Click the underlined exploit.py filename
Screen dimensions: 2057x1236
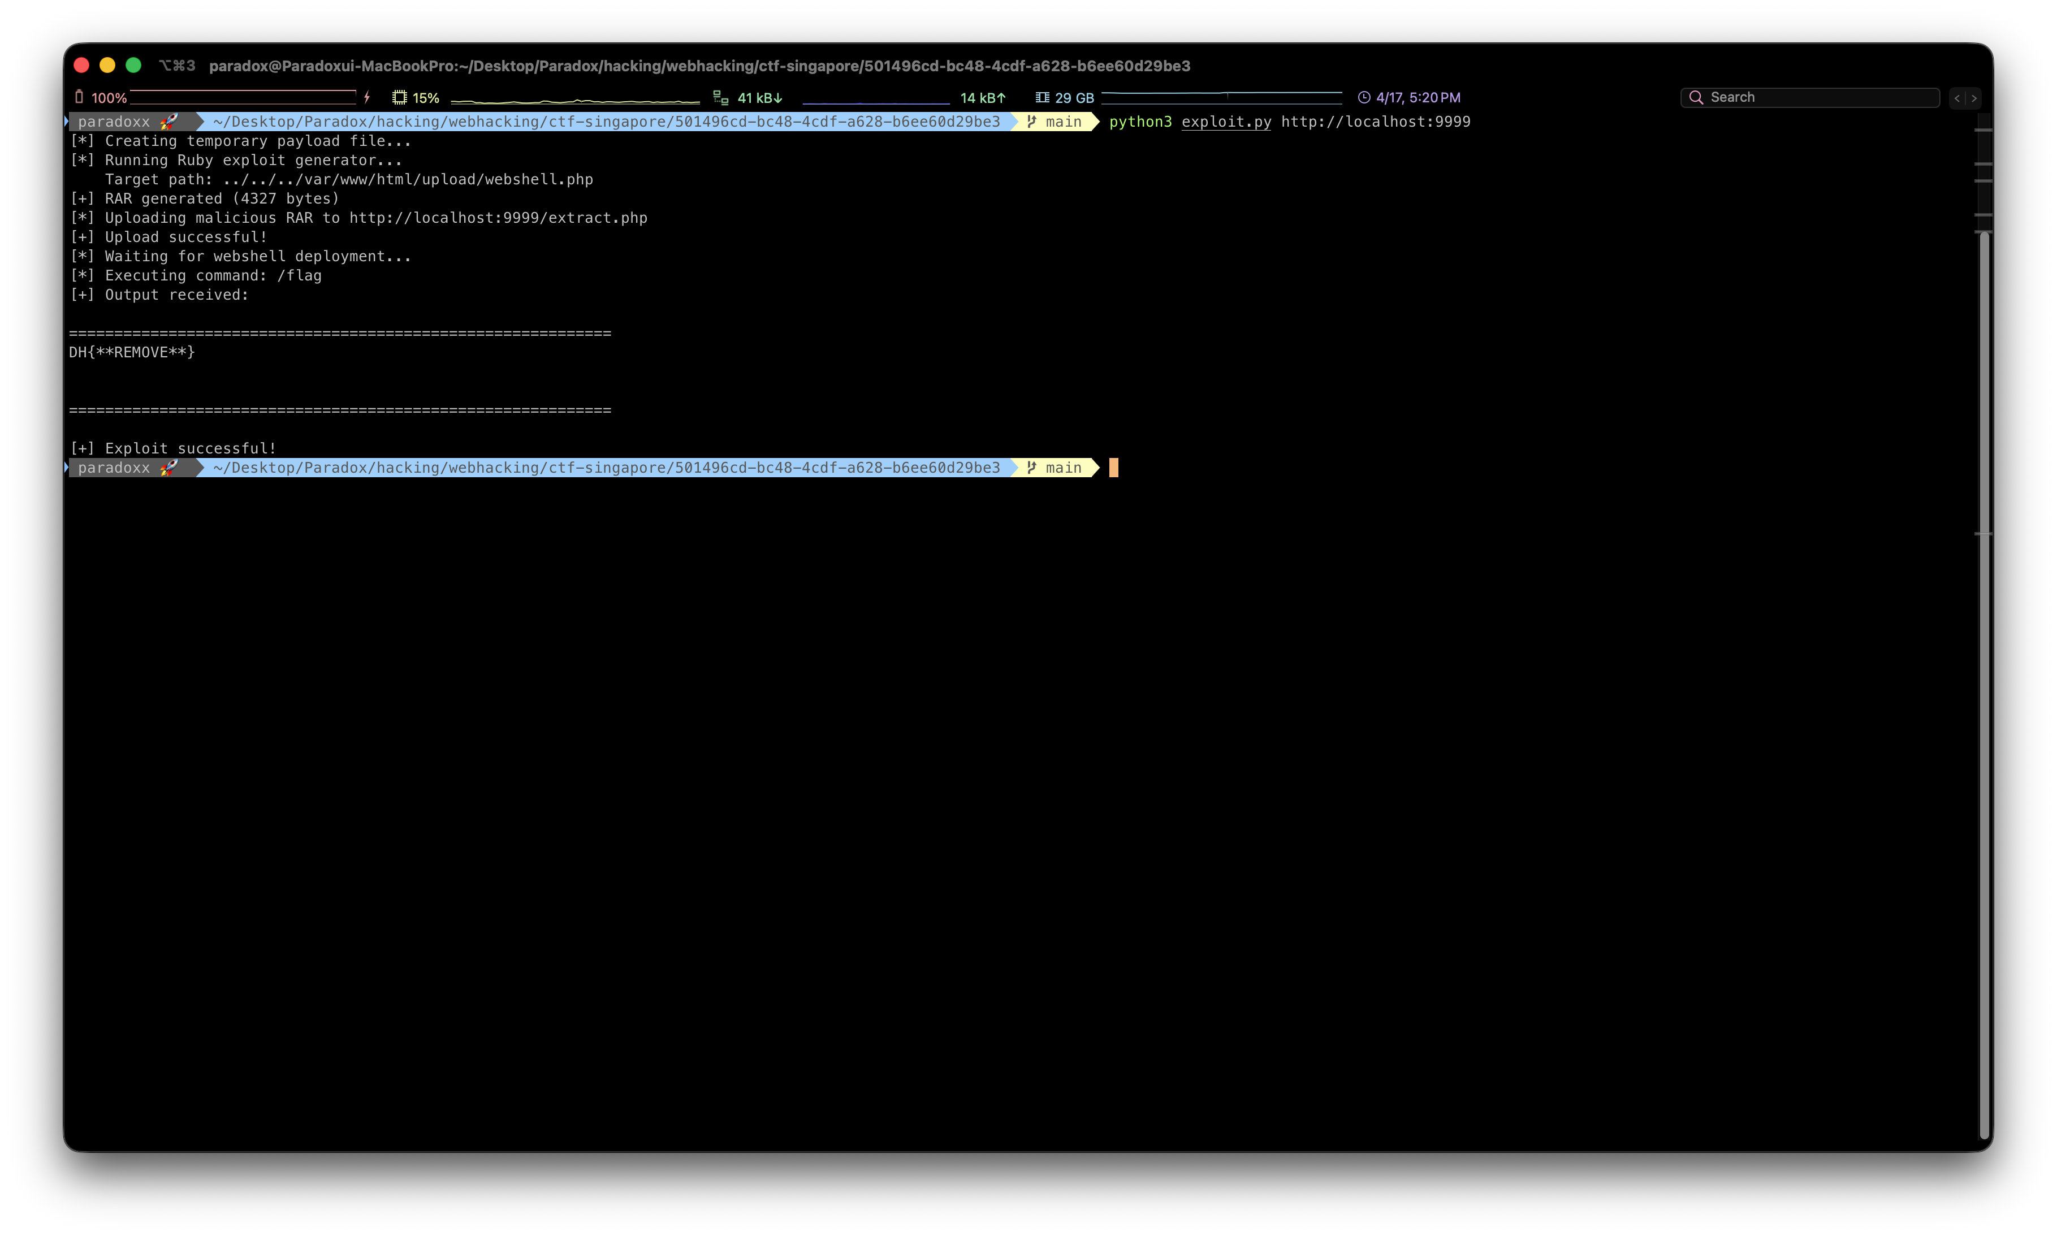pos(1226,122)
